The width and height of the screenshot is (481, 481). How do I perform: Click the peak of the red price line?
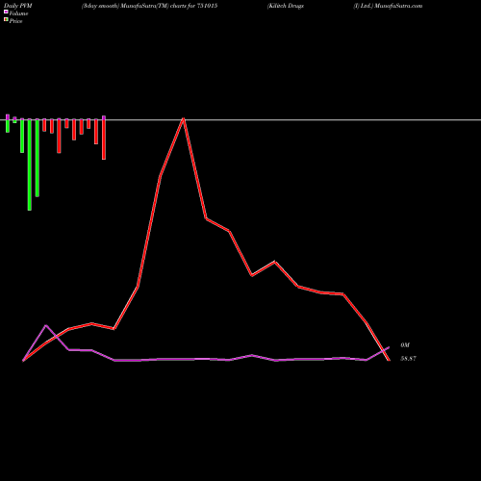pyautogui.click(x=183, y=118)
